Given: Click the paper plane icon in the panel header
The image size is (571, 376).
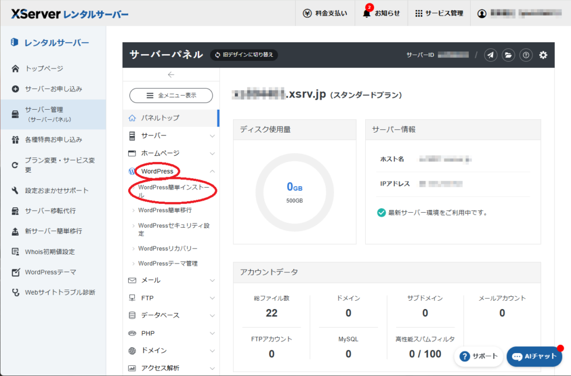Looking at the screenshot, I should click(490, 55).
